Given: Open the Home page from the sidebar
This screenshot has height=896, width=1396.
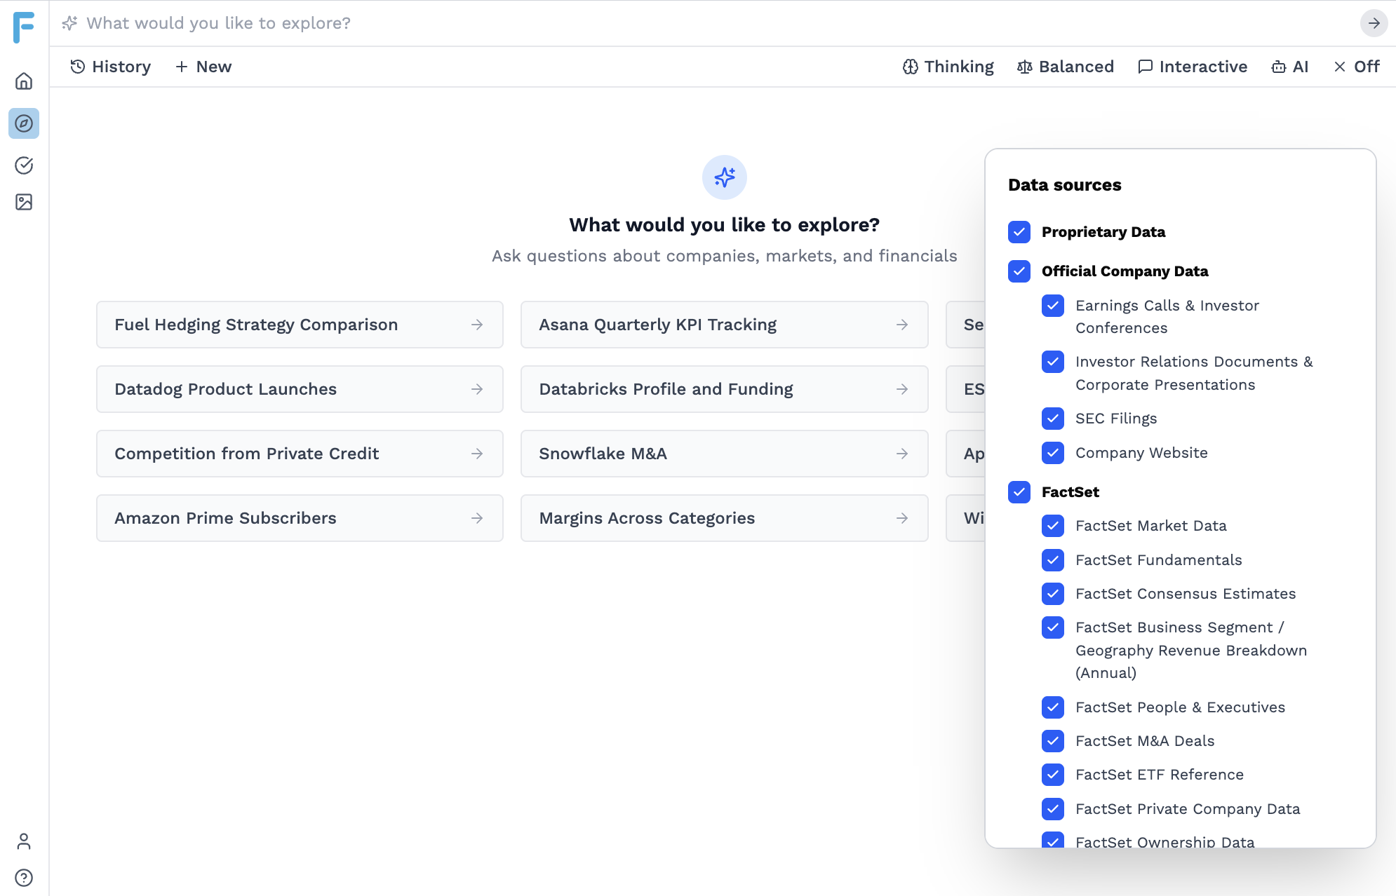Looking at the screenshot, I should [x=24, y=81].
